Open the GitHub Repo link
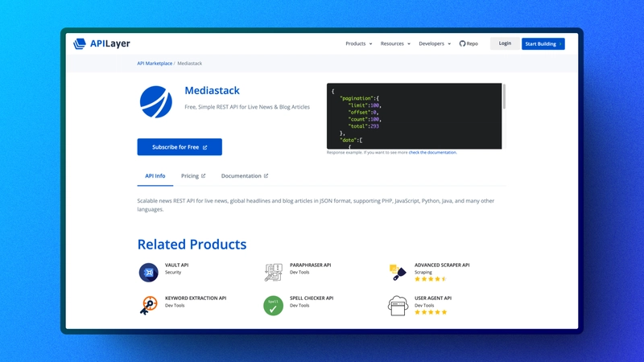Screen dimensions: 644x362 coord(469,43)
